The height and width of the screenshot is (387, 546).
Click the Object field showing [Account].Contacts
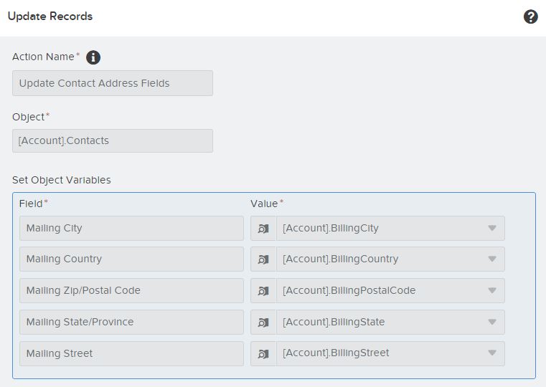(113, 140)
